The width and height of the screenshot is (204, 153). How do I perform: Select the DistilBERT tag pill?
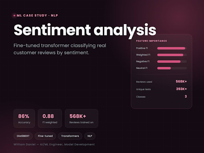click(x=23, y=136)
